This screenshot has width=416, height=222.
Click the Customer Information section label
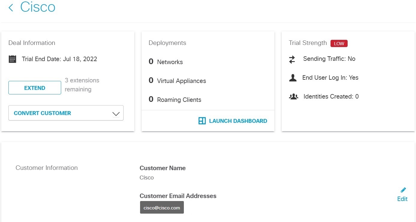46,168
